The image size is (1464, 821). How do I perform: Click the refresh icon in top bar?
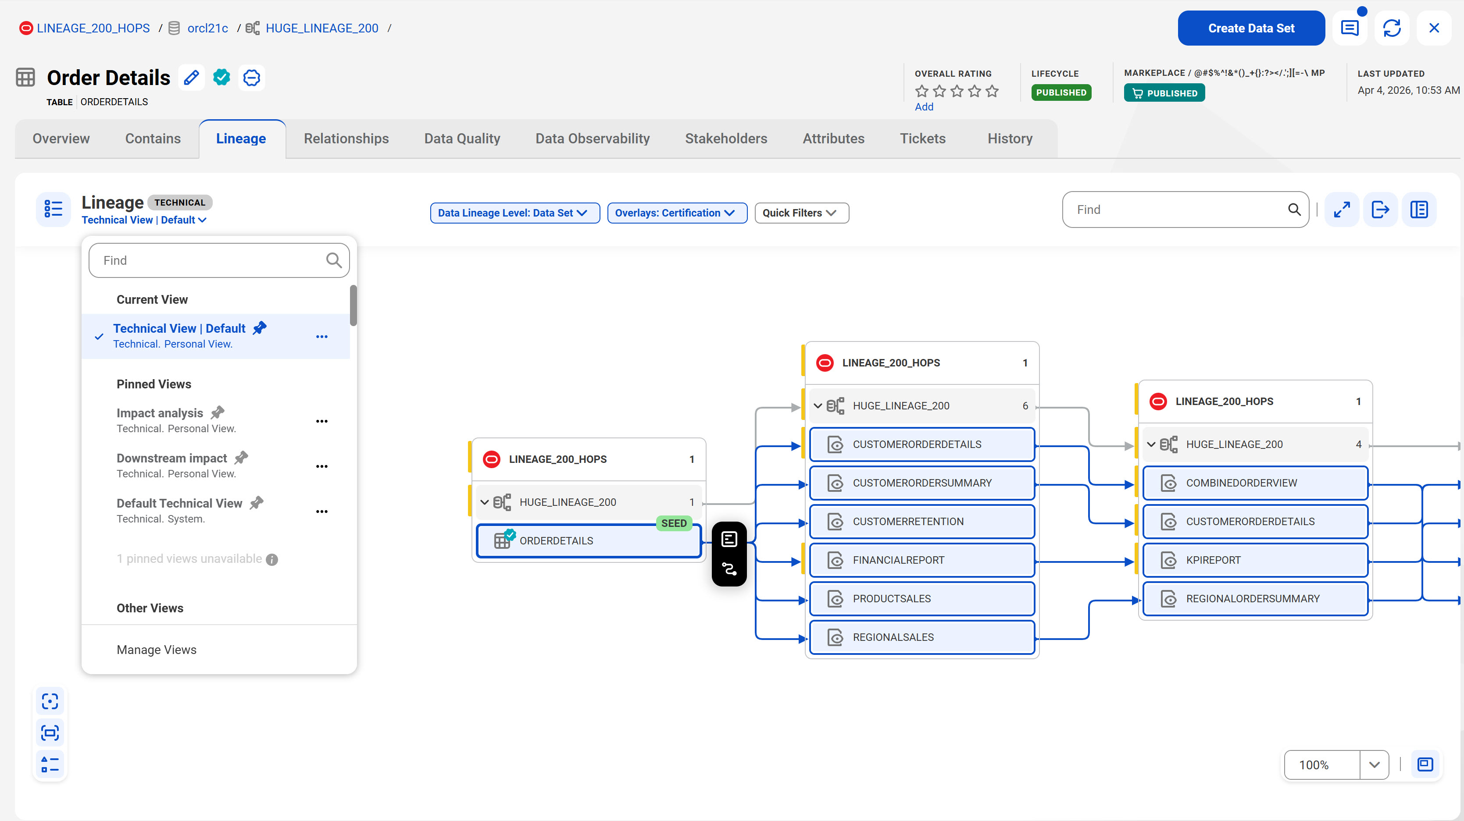[1392, 28]
